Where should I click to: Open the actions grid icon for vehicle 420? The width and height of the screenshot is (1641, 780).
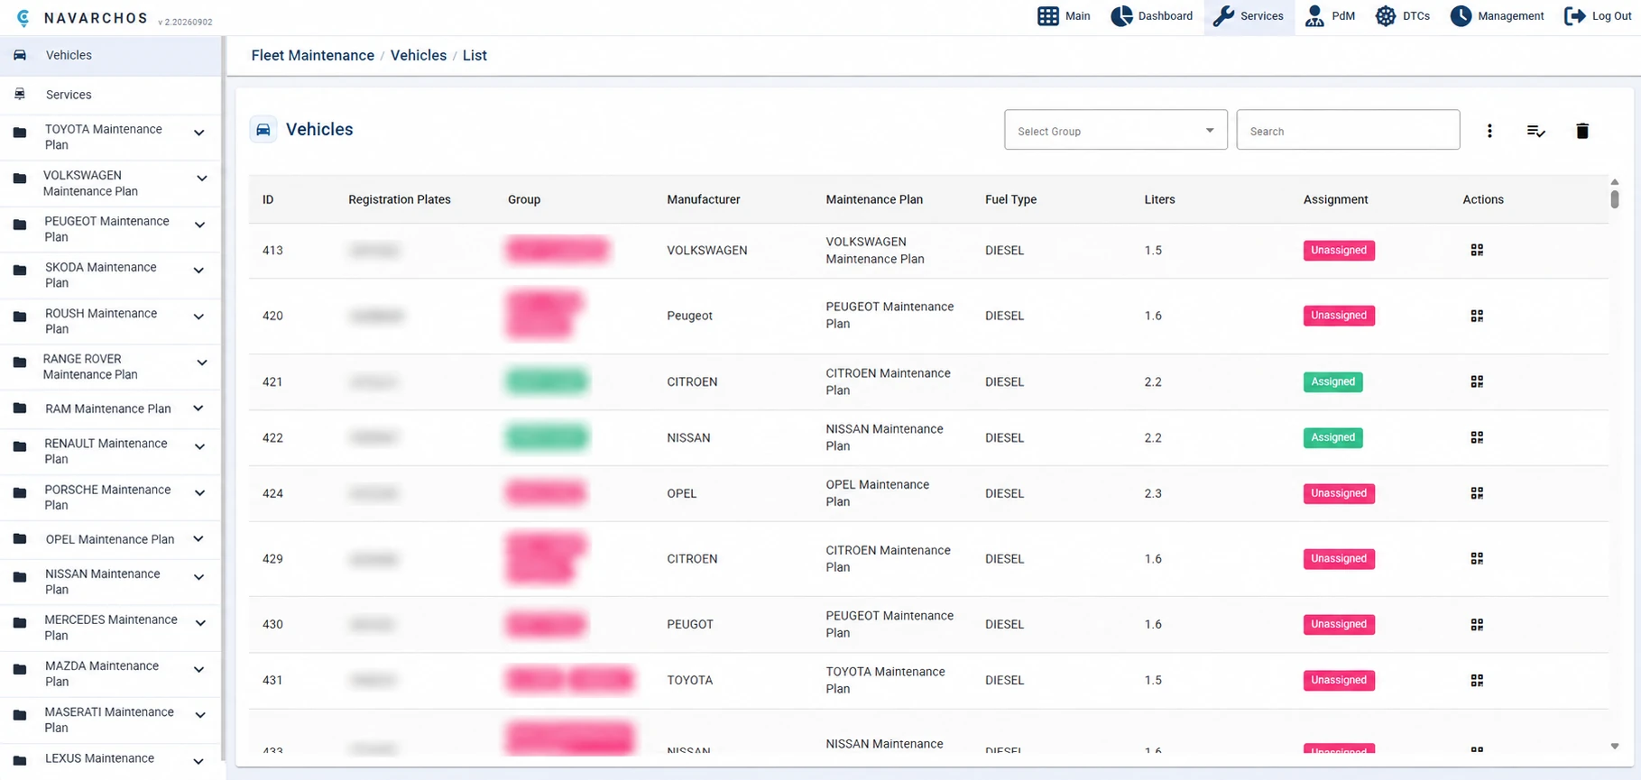1477,316
